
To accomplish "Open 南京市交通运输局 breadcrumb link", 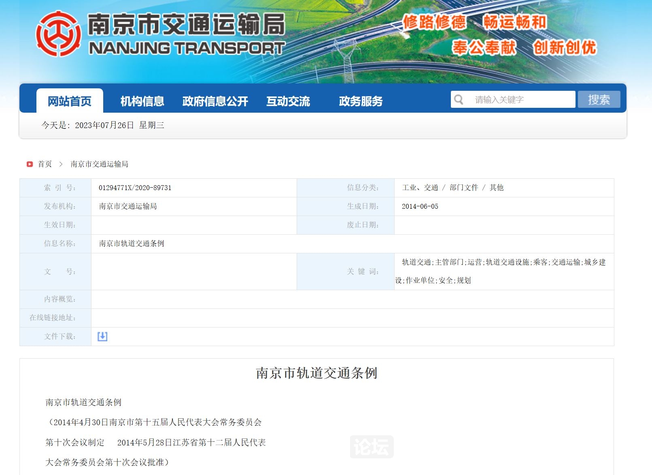I will coord(99,164).
